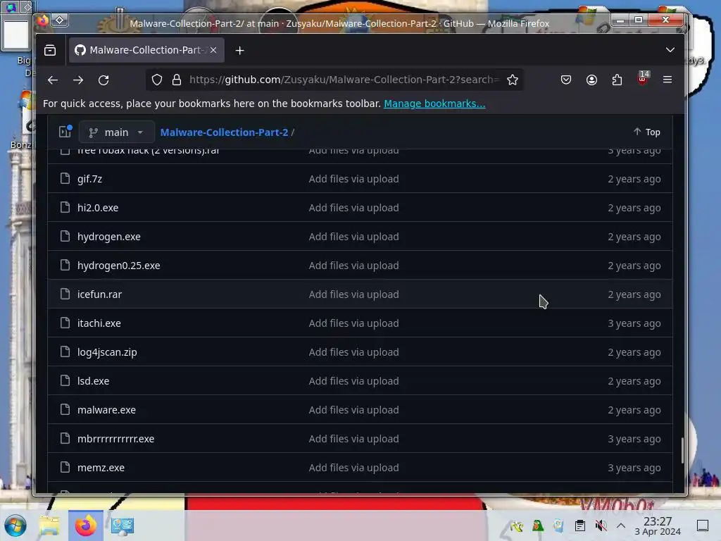Open itachi.exe file
Screen dimensions: 721x541
pos(99,323)
